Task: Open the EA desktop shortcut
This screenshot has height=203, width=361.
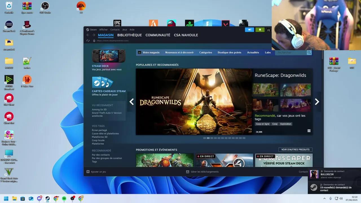Action: tap(81, 8)
